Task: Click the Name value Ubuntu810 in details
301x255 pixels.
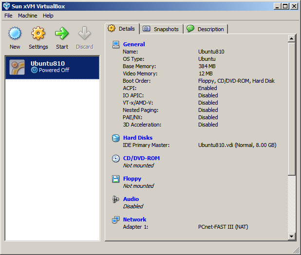Action: click(x=211, y=52)
